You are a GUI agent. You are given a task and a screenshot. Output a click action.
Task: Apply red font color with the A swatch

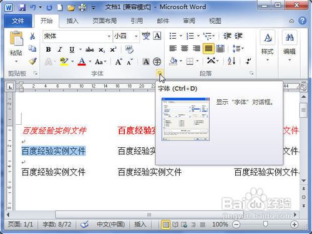tap(82, 62)
